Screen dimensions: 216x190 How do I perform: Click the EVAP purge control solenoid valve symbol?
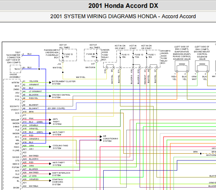pyautogui.click(x=182, y=67)
